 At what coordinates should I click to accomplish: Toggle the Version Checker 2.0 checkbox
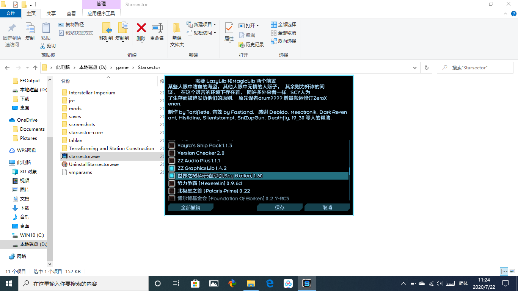[x=172, y=153]
